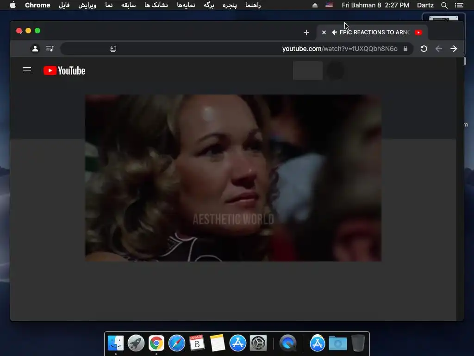The image size is (474, 356).
Task: Open the راهنما menu
Action: [253, 5]
